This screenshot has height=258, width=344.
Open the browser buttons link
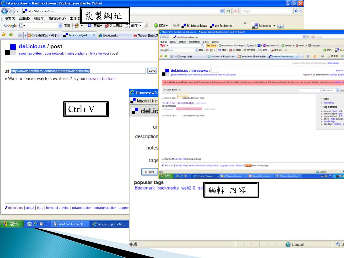(x=101, y=79)
